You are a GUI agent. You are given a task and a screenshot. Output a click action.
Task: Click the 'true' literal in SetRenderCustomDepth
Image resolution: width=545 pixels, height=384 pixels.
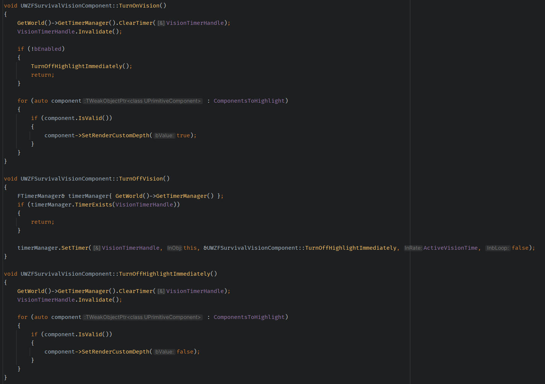[x=183, y=135]
